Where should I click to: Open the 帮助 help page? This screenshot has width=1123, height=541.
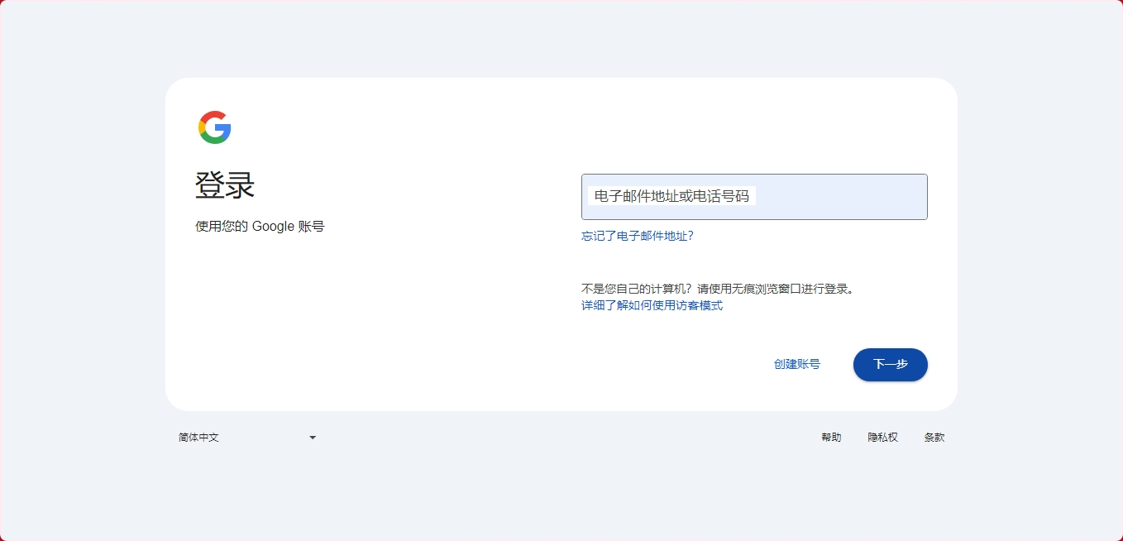pyautogui.click(x=832, y=437)
